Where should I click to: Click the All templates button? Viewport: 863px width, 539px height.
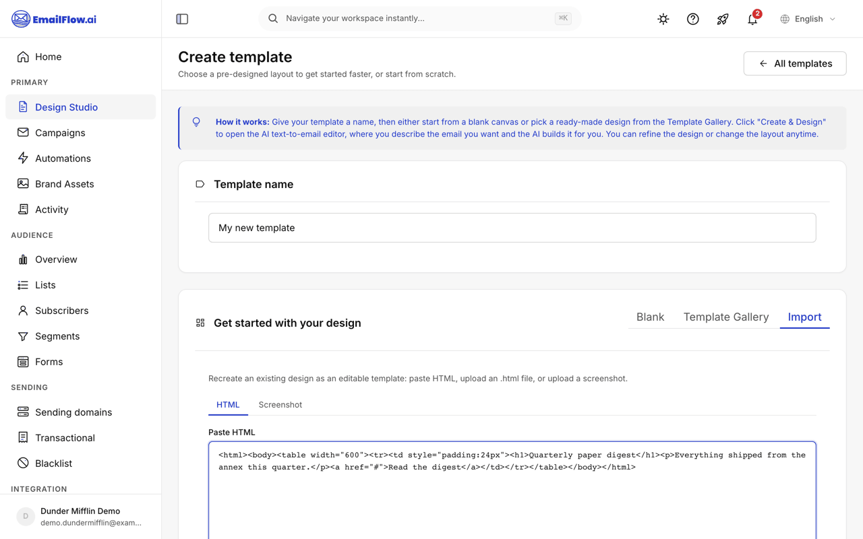pos(795,63)
